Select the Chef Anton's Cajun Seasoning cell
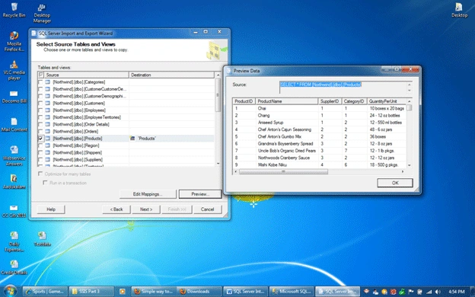This screenshot has width=475, height=297. [x=286, y=129]
